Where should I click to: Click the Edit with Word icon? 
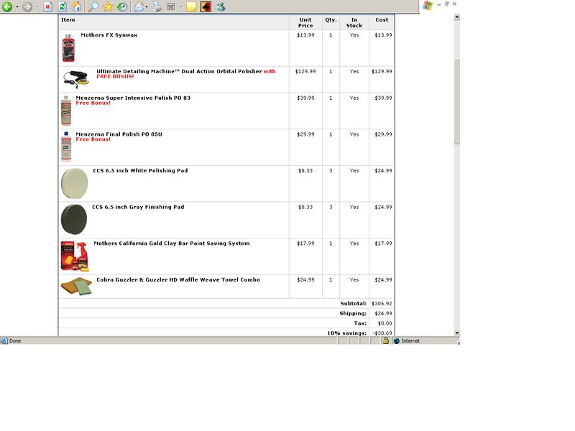tap(171, 6)
